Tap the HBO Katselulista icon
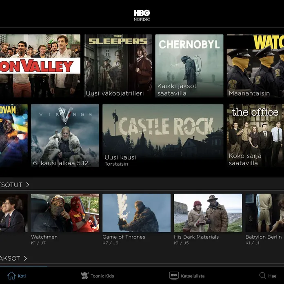 pyautogui.click(x=174, y=276)
